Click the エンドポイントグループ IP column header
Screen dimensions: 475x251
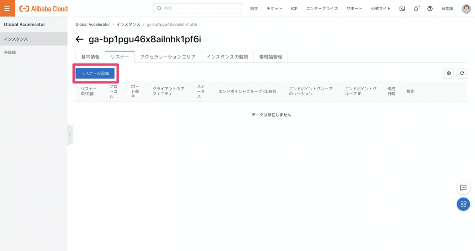coord(361,91)
